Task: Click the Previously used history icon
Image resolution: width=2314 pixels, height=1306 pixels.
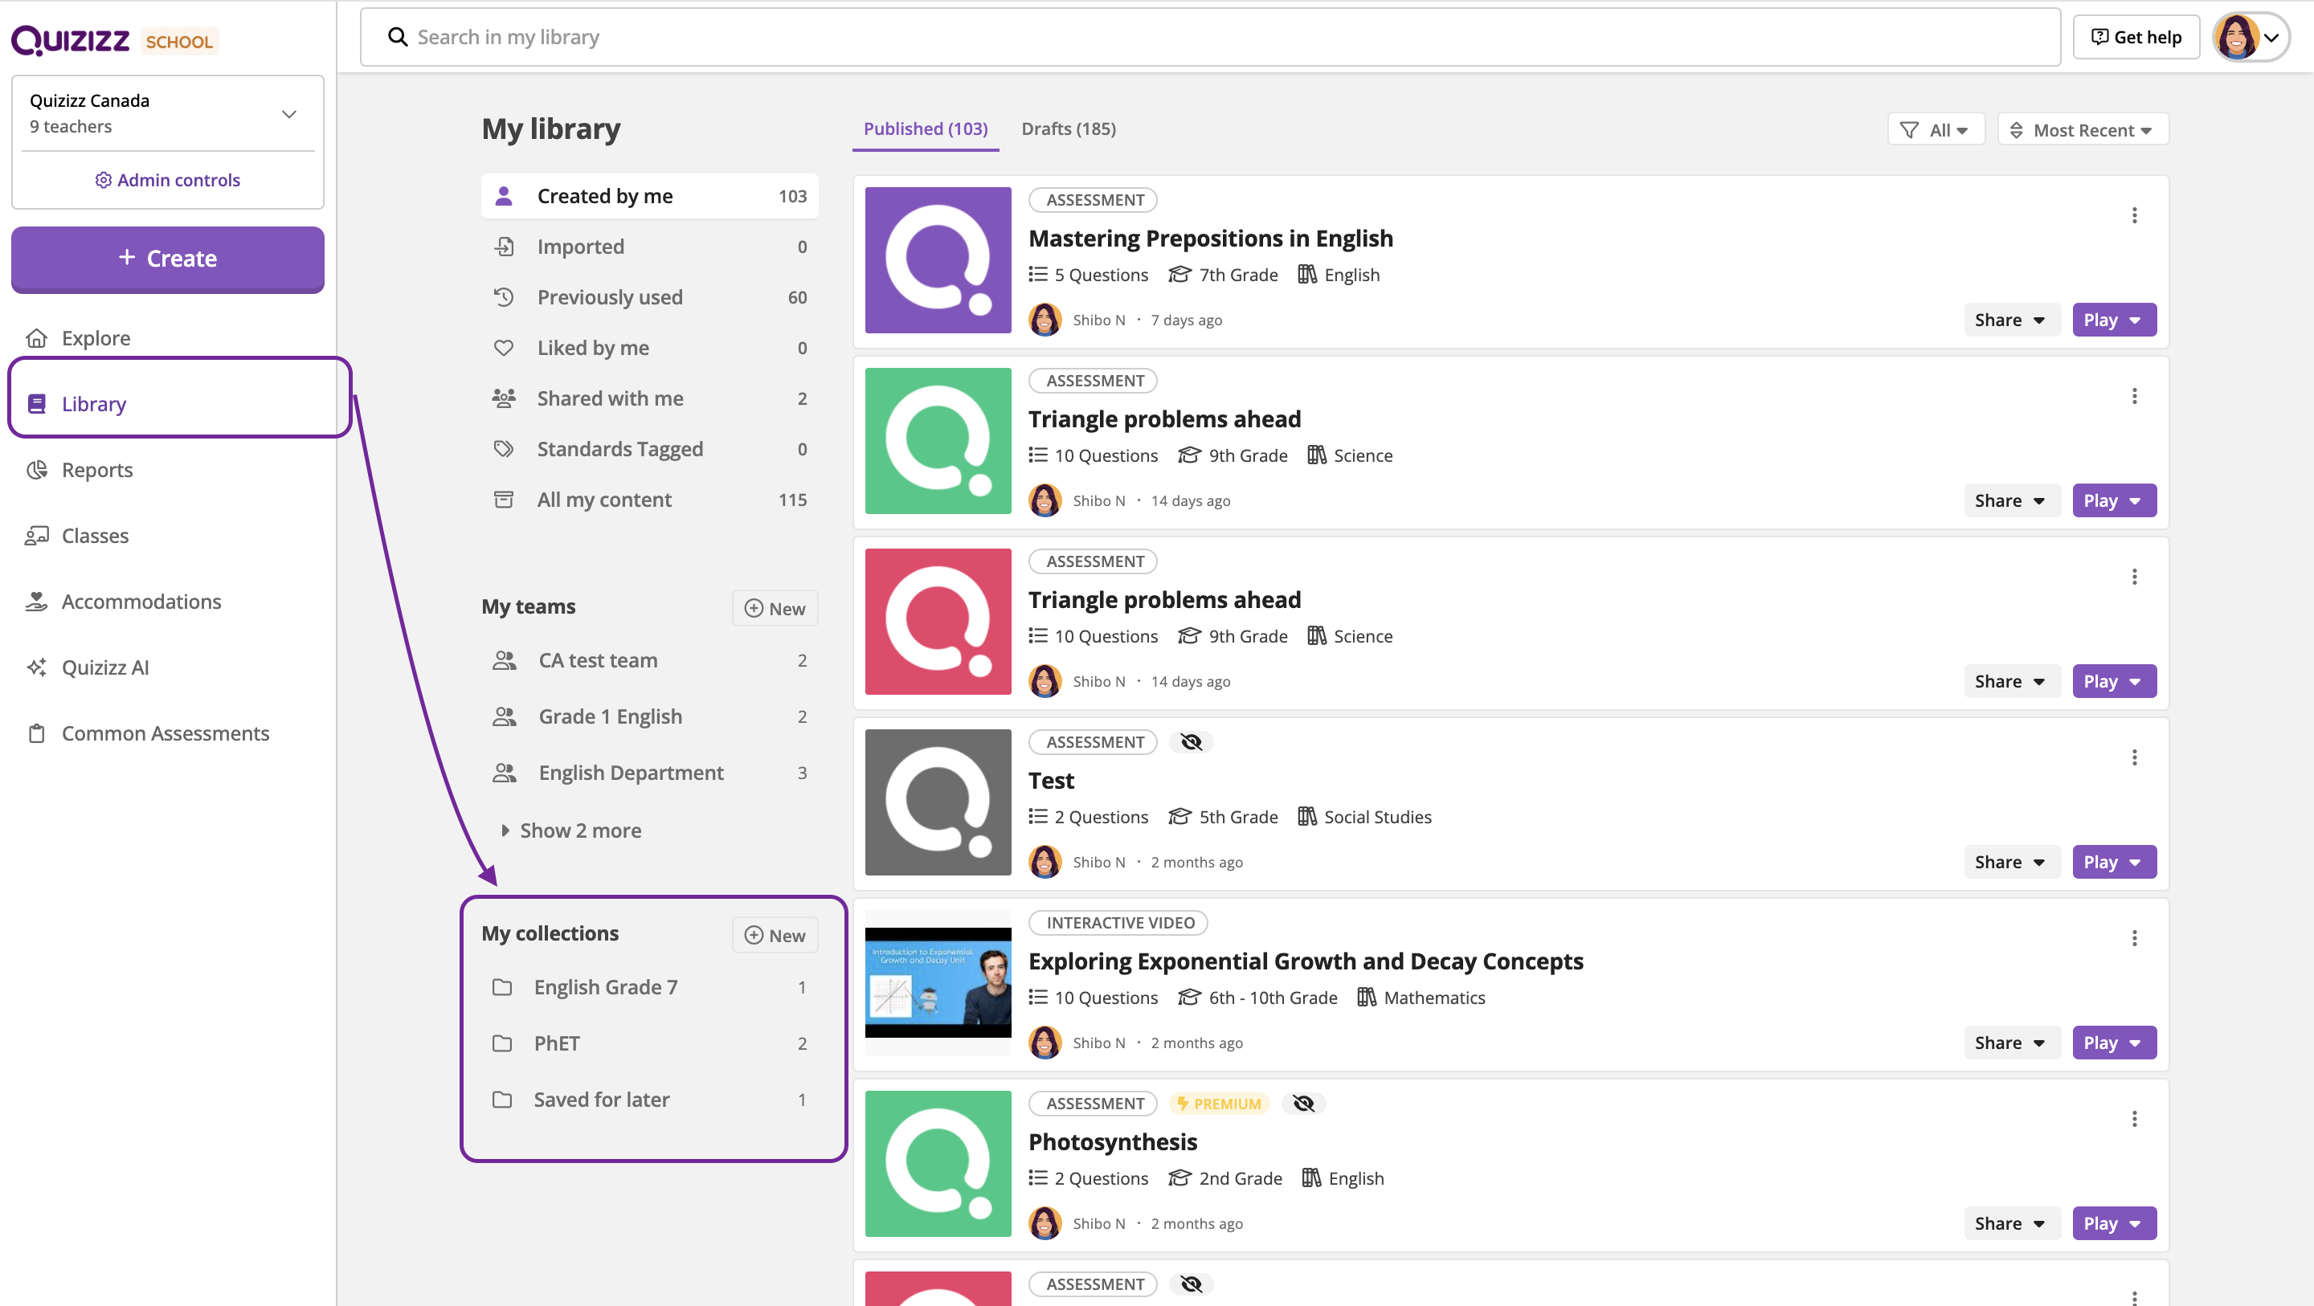Action: pos(504,296)
